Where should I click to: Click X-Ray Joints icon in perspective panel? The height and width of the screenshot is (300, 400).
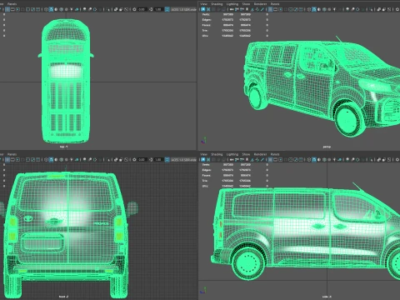[x=389, y=9]
